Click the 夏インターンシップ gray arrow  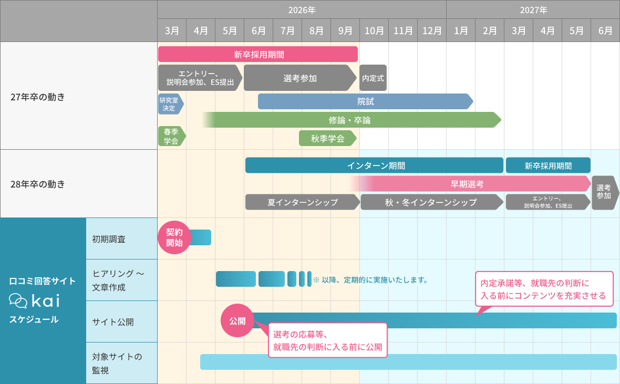pos(302,202)
